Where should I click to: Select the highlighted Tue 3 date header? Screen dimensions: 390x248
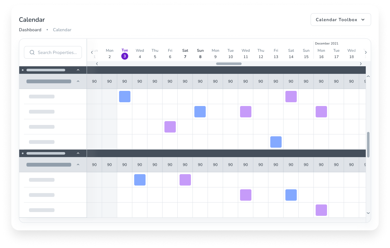[125, 54]
